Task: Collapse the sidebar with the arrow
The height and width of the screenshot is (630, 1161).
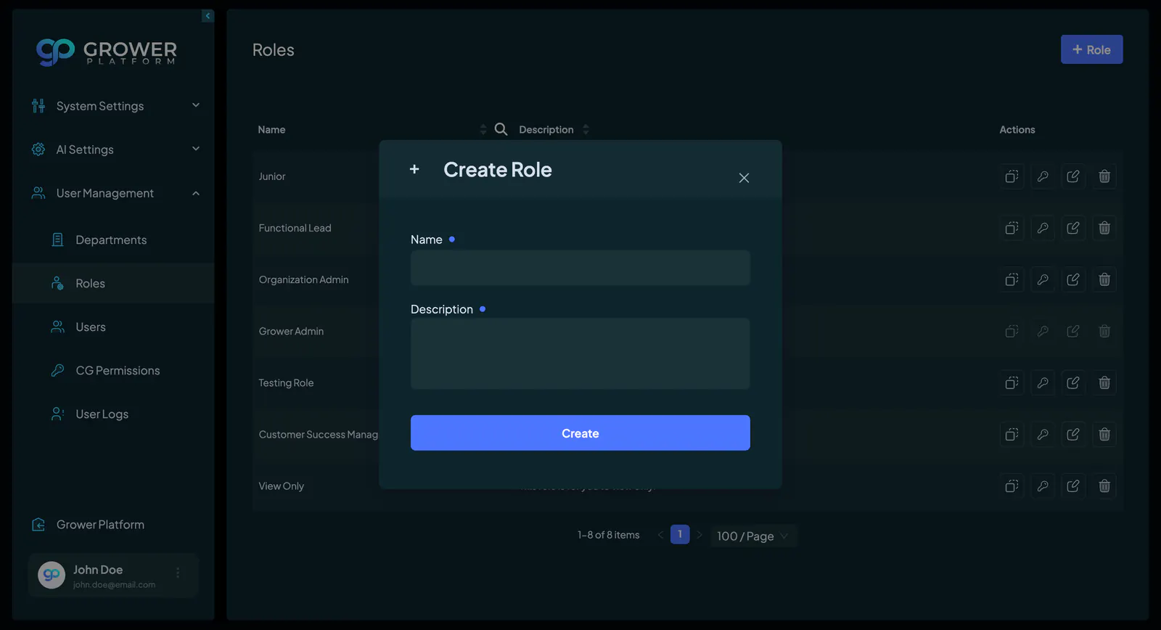Action: (208, 16)
